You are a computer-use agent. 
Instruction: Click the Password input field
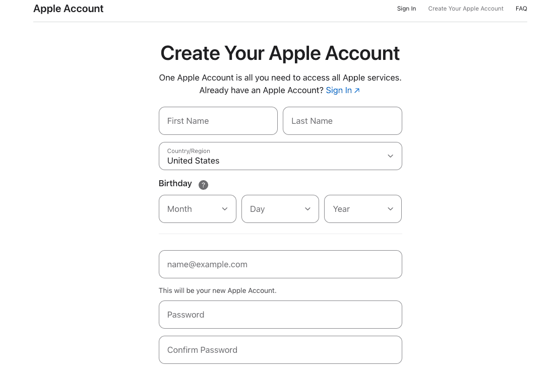pyautogui.click(x=280, y=315)
